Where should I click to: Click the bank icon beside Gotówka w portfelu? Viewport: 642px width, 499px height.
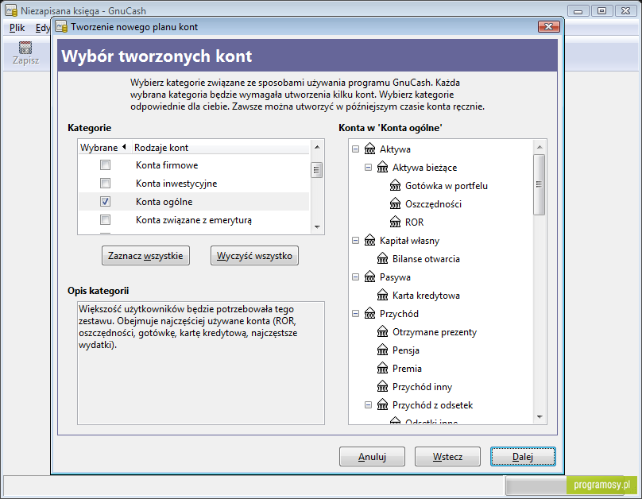395,185
